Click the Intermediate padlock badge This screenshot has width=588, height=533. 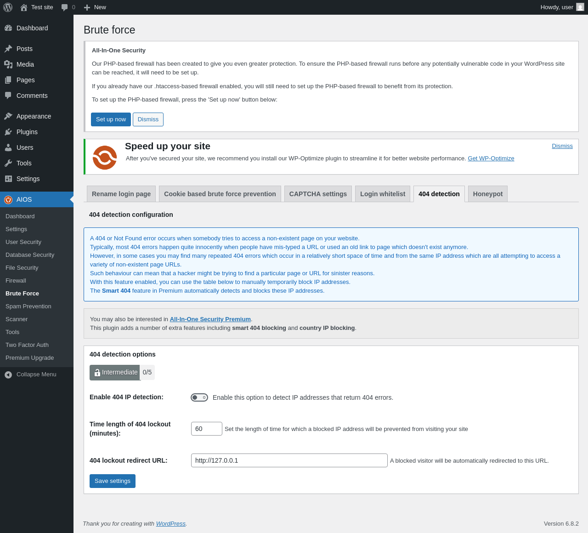point(115,373)
